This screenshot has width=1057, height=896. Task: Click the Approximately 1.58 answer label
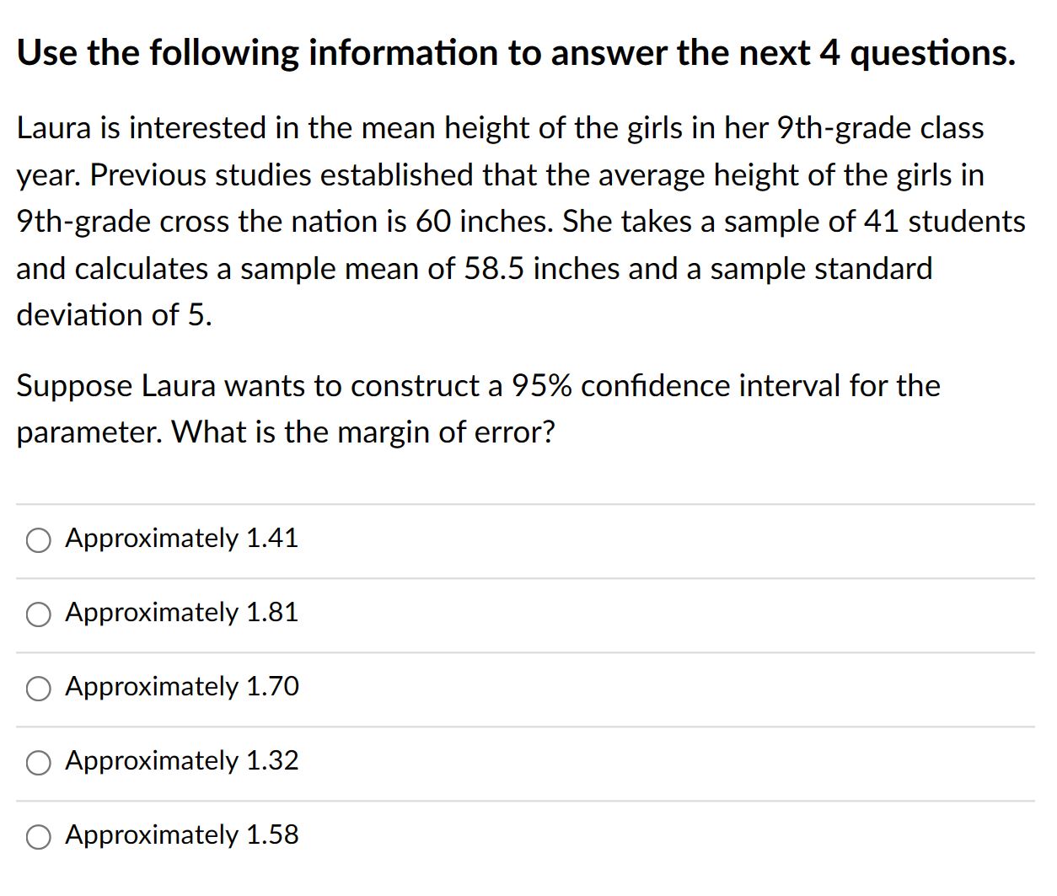181,835
